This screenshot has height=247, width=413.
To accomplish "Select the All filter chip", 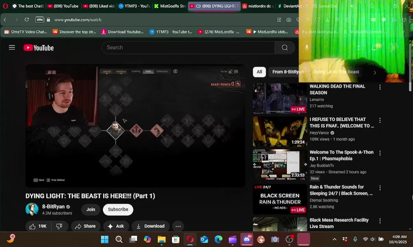I will [x=259, y=72].
